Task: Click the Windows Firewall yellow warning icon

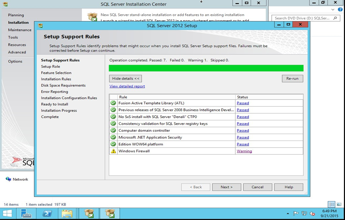Action: point(114,151)
